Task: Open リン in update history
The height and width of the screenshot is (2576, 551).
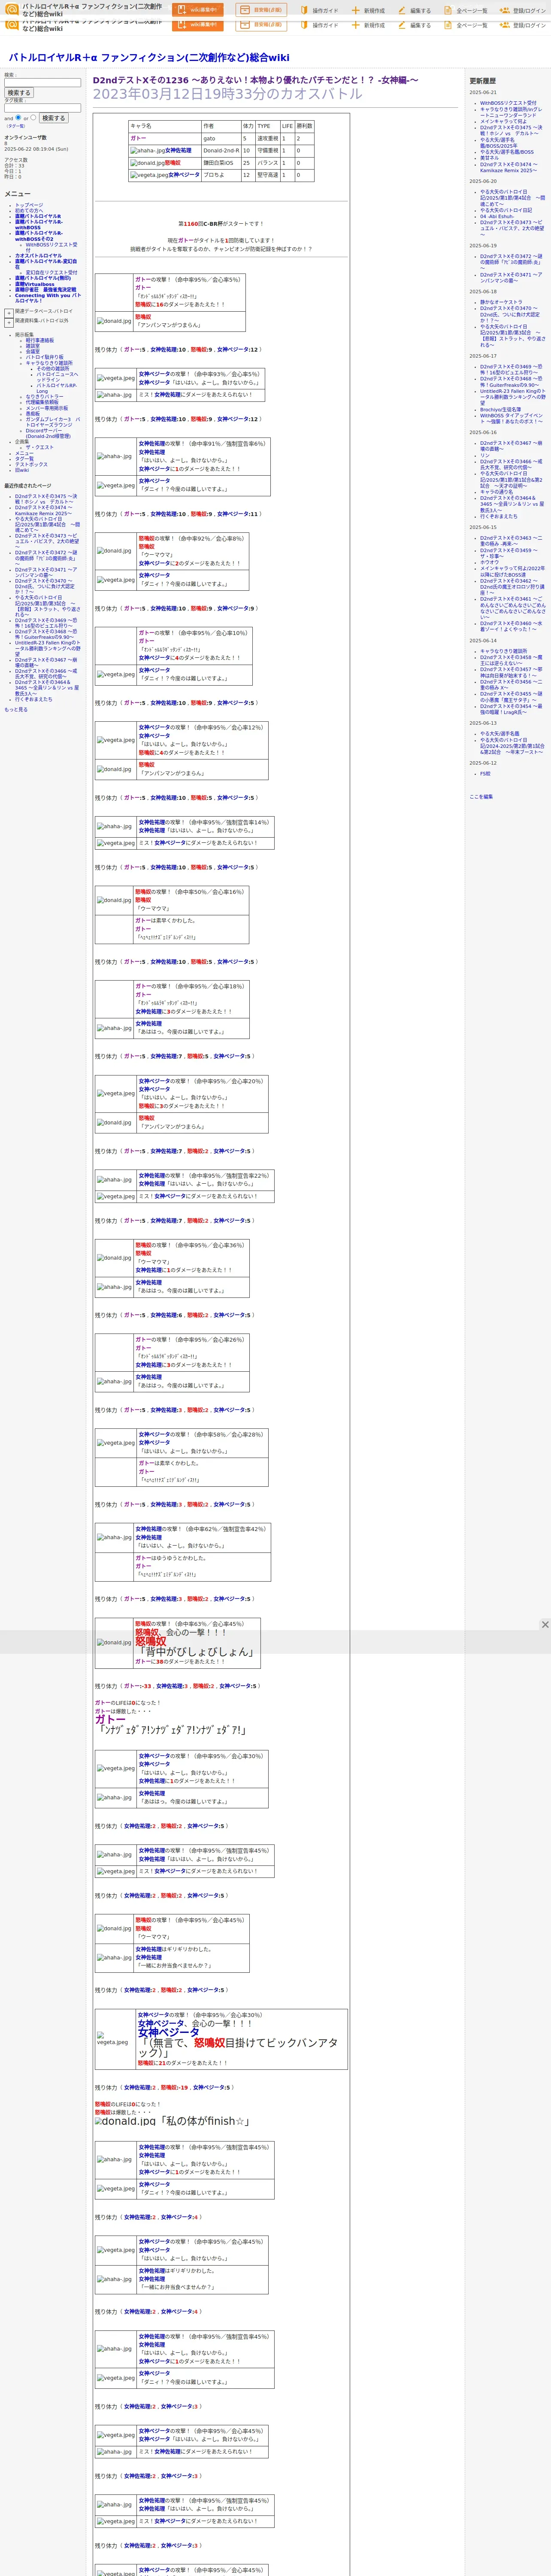Action: [x=485, y=455]
